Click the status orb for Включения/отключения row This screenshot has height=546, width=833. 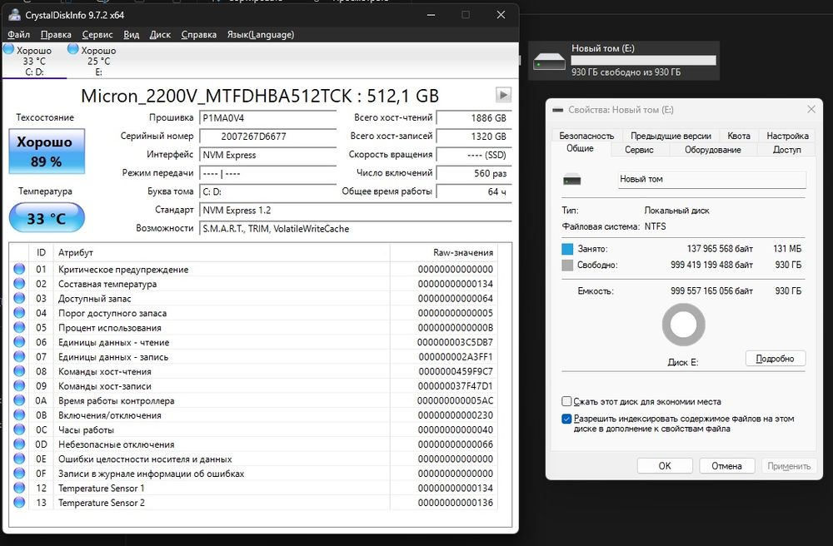coord(19,415)
